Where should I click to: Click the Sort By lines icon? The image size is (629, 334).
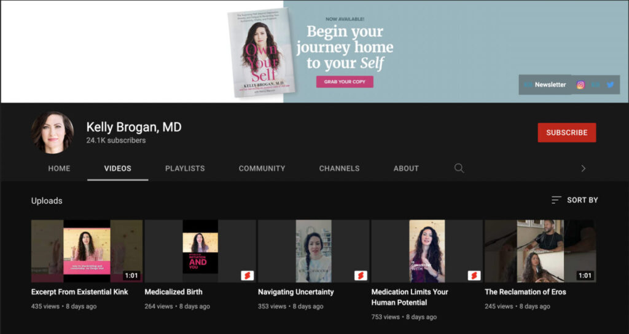(x=556, y=200)
